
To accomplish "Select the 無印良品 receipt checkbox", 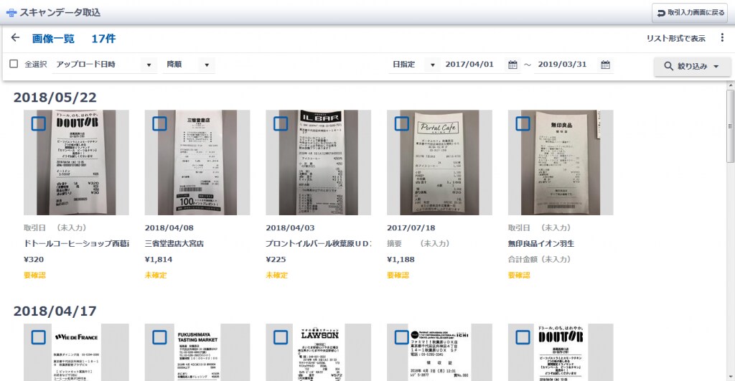I will [523, 123].
